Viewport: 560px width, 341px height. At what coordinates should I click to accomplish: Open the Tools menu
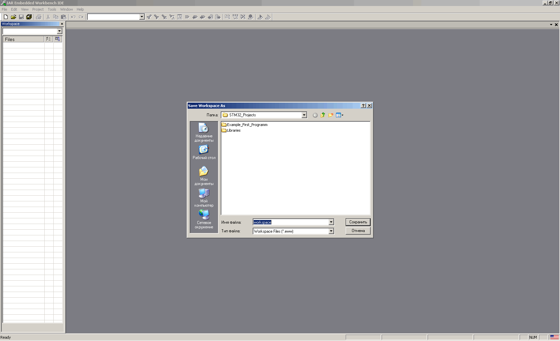[x=52, y=9]
